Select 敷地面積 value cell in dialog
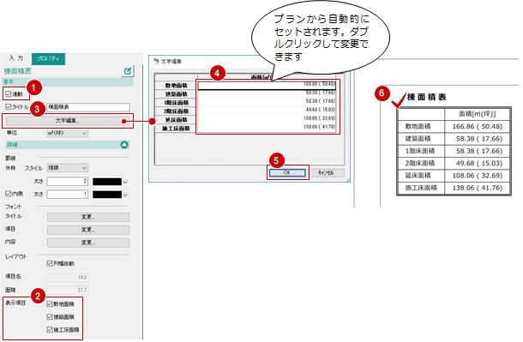This screenshot has height=342, width=523. (x=267, y=86)
